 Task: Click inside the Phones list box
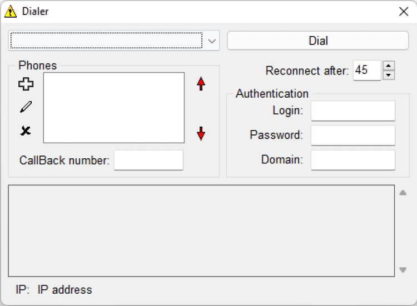click(114, 108)
